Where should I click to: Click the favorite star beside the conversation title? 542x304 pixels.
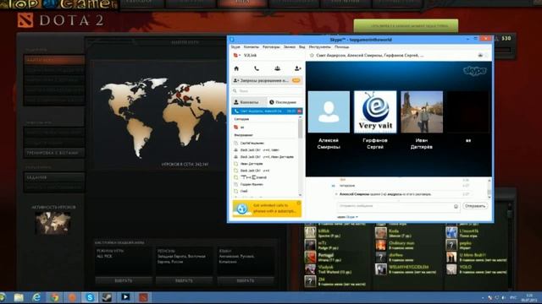[x=312, y=55]
